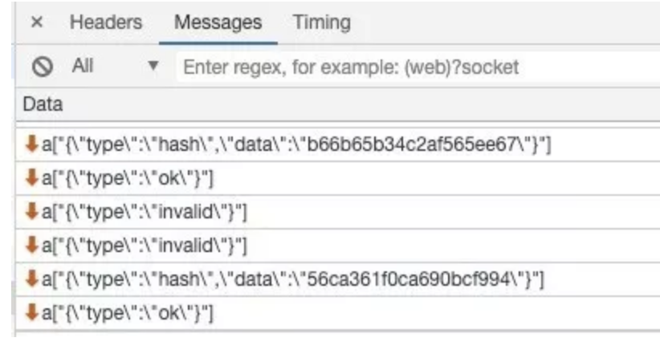
Task: Click the received arrow on the 56ca361 hash message
Action: (x=31, y=279)
